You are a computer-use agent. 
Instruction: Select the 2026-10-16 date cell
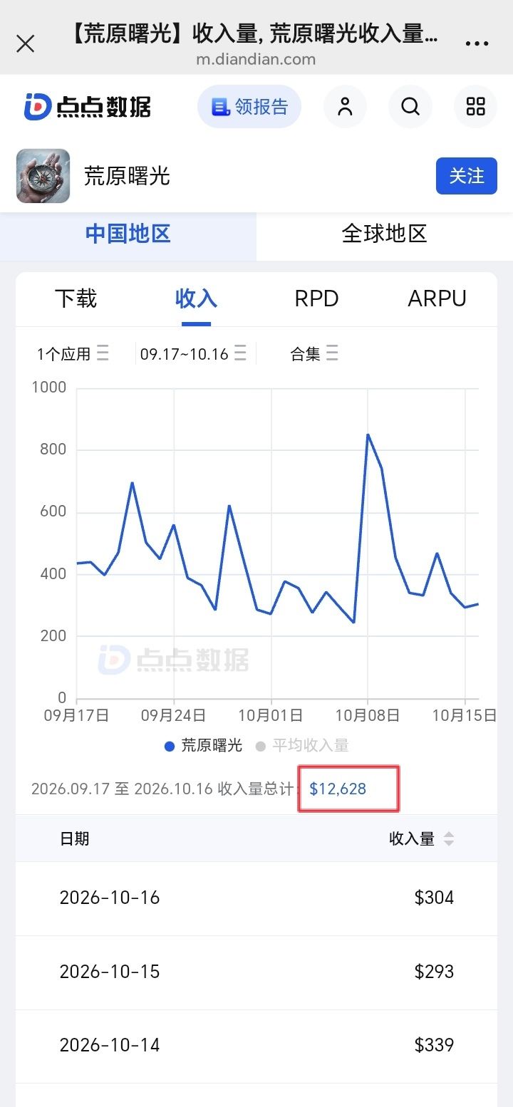tap(110, 898)
